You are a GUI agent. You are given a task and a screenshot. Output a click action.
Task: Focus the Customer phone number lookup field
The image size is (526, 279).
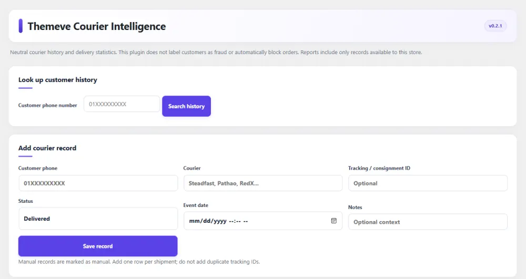coord(122,104)
